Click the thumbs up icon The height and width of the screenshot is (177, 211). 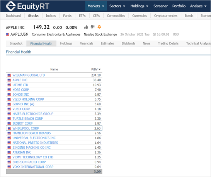(86, 27)
